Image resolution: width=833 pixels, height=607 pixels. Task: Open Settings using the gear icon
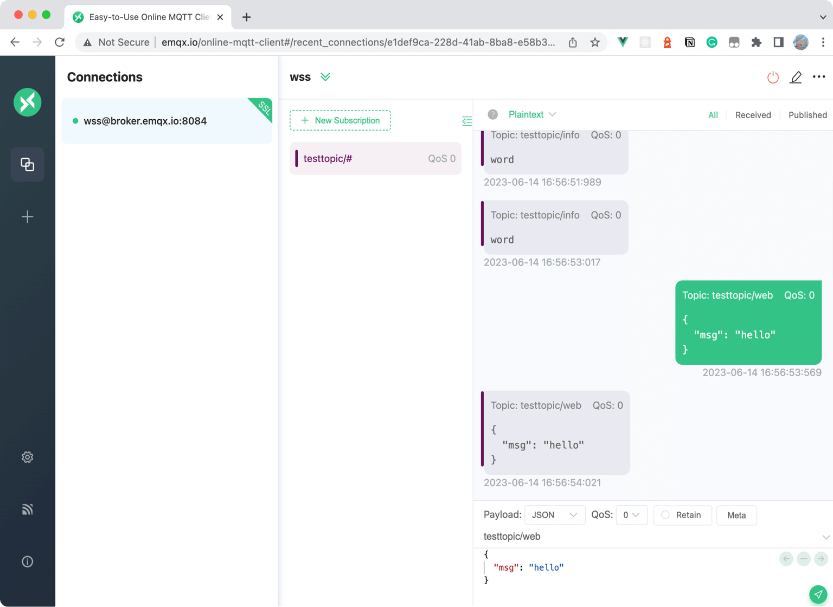(27, 457)
